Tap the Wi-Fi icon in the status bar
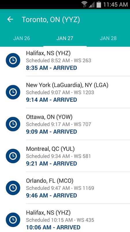 [x=84, y=4]
